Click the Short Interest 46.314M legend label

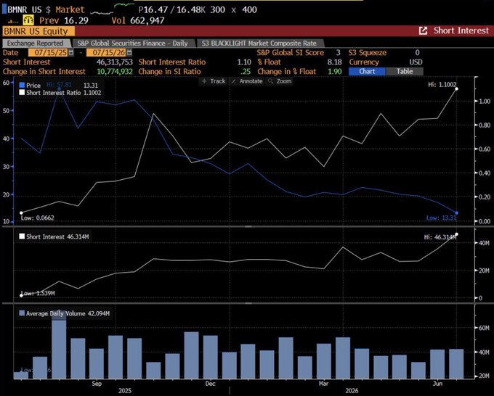pyautogui.click(x=57, y=237)
